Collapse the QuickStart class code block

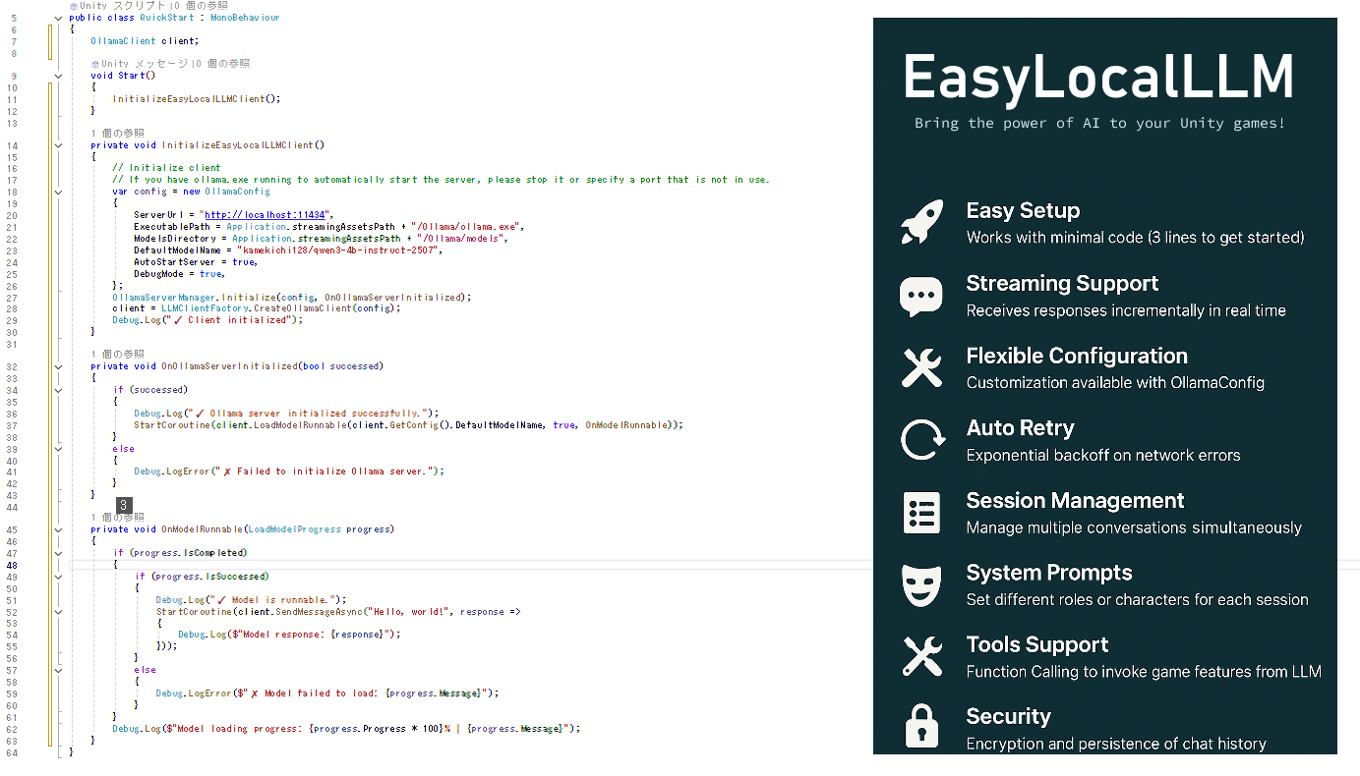(x=59, y=18)
